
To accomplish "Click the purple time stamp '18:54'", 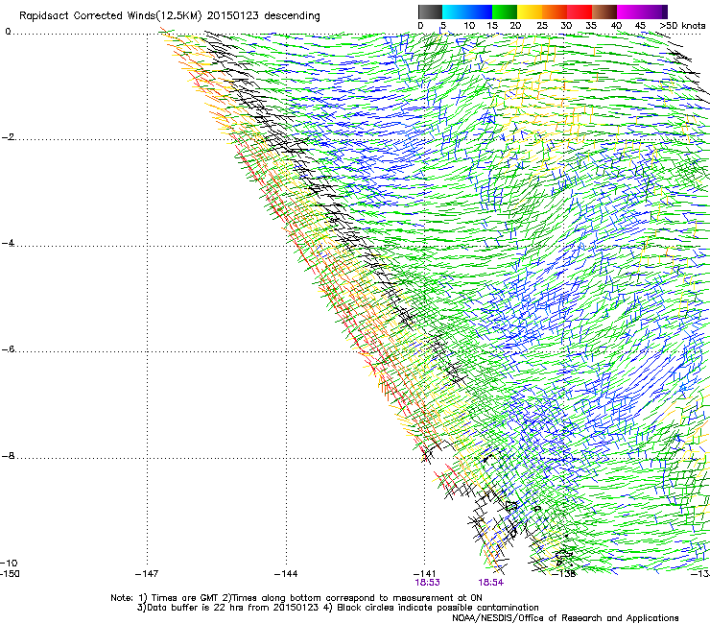I will (491, 583).
